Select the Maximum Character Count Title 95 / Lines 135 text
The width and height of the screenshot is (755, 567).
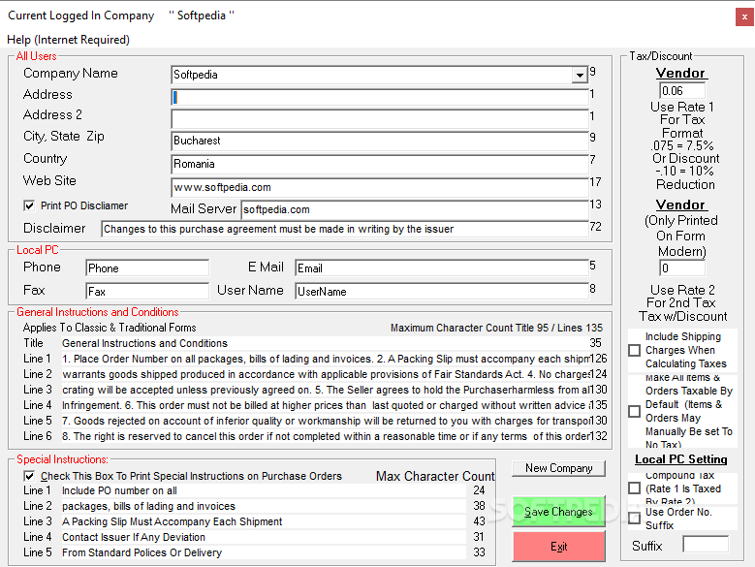[496, 328]
